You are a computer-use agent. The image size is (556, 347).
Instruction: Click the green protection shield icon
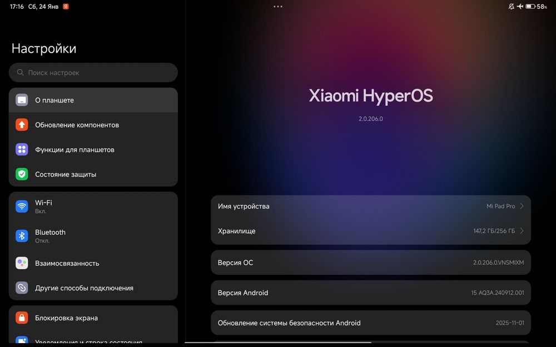[22, 174]
